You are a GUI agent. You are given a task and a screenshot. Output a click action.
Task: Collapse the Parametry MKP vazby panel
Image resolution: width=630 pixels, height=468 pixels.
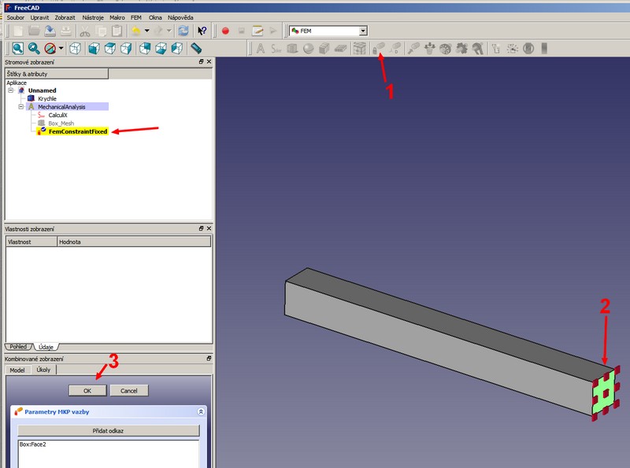coord(201,411)
